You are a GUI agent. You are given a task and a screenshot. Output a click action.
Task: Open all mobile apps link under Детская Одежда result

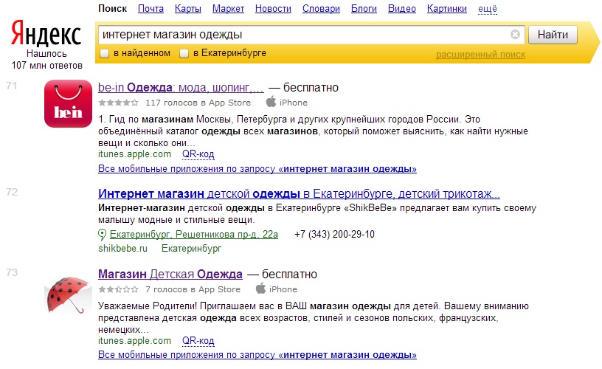(257, 355)
